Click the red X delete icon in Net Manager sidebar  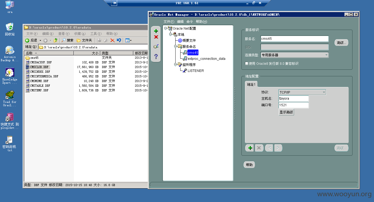(156, 37)
